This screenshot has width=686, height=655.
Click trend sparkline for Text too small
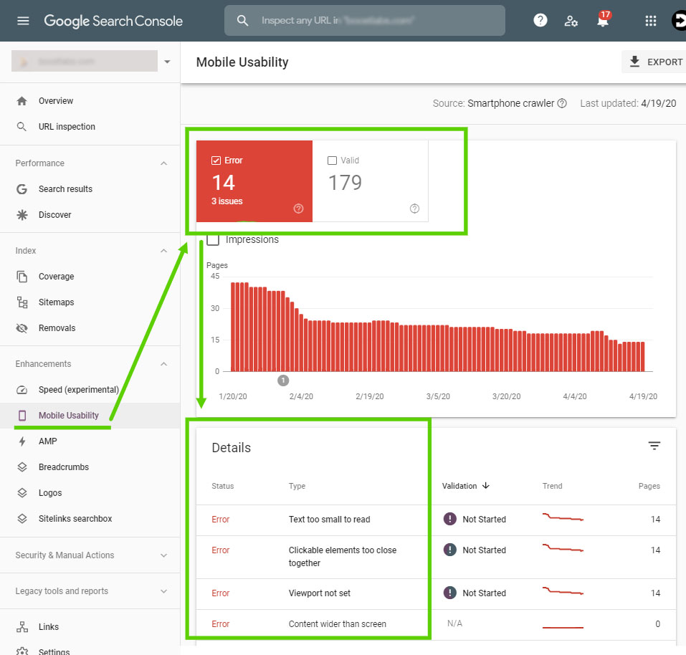pos(563,517)
